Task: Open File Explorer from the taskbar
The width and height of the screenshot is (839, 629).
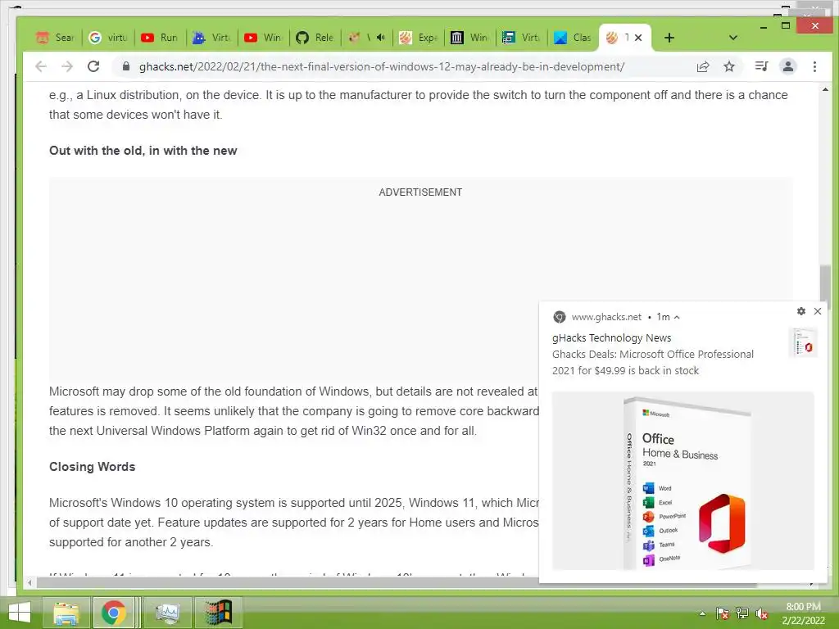Action: coord(66,613)
